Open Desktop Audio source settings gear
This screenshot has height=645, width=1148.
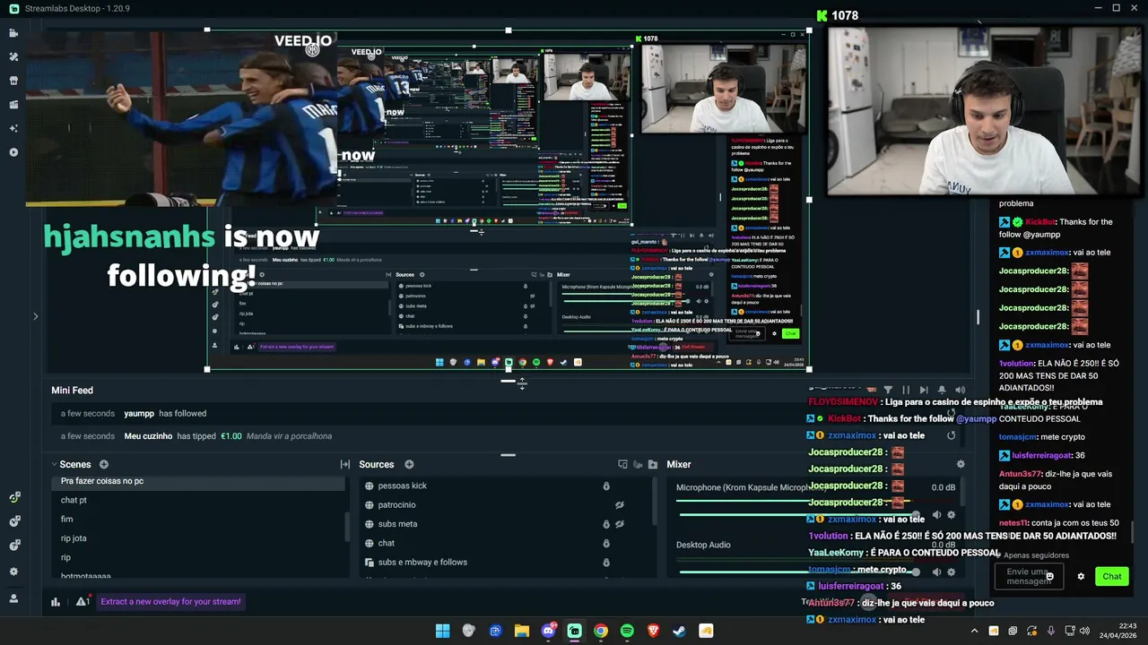(952, 572)
